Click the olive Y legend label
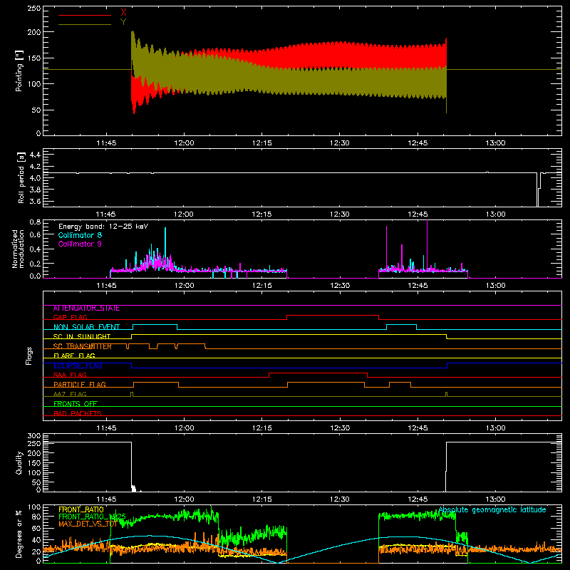This screenshot has height=570, width=570. (123, 22)
